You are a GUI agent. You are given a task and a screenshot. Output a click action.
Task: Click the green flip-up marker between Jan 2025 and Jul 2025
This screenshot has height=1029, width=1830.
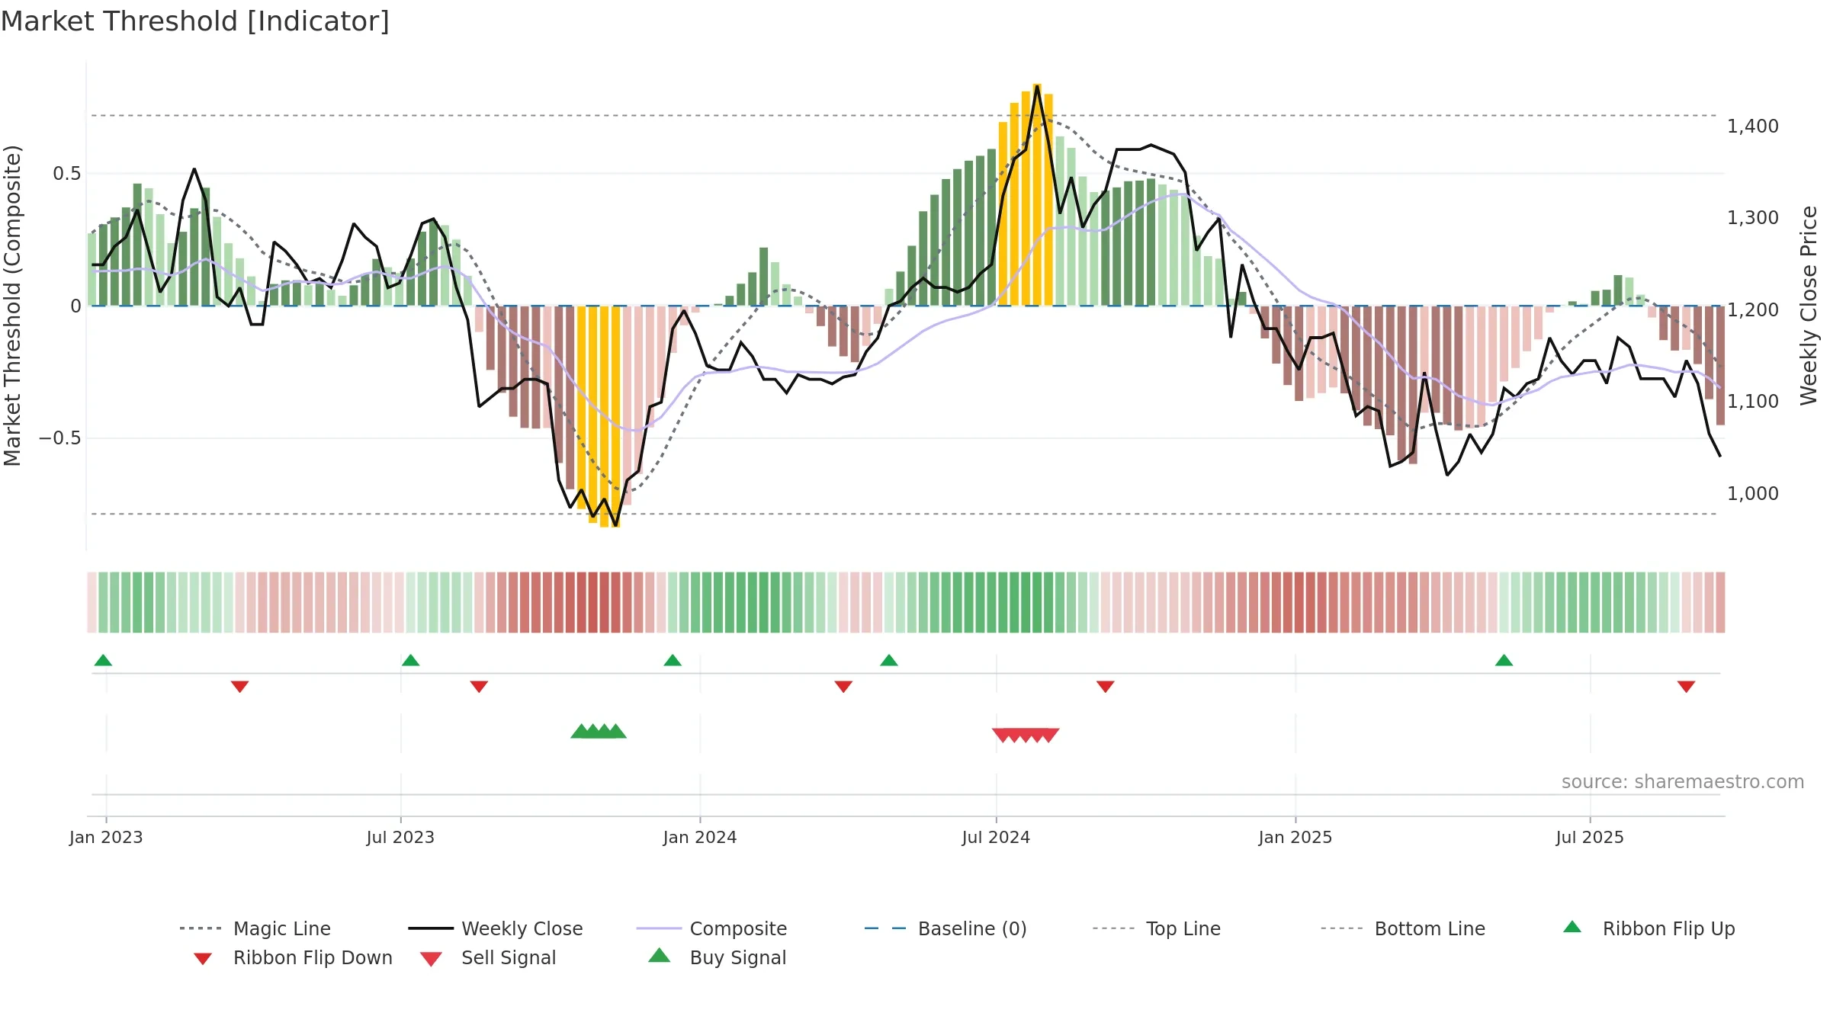[x=1504, y=660]
